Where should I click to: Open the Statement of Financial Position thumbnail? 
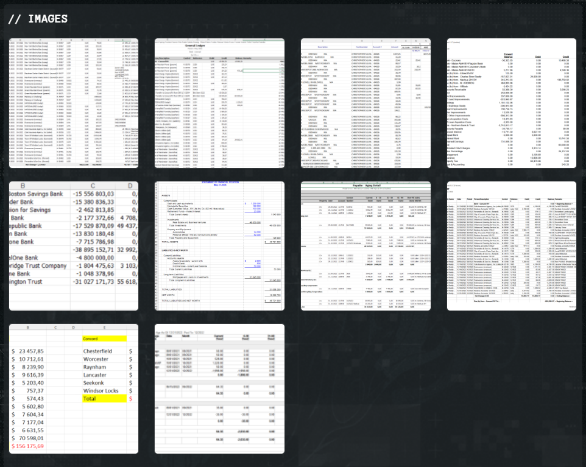point(219,245)
